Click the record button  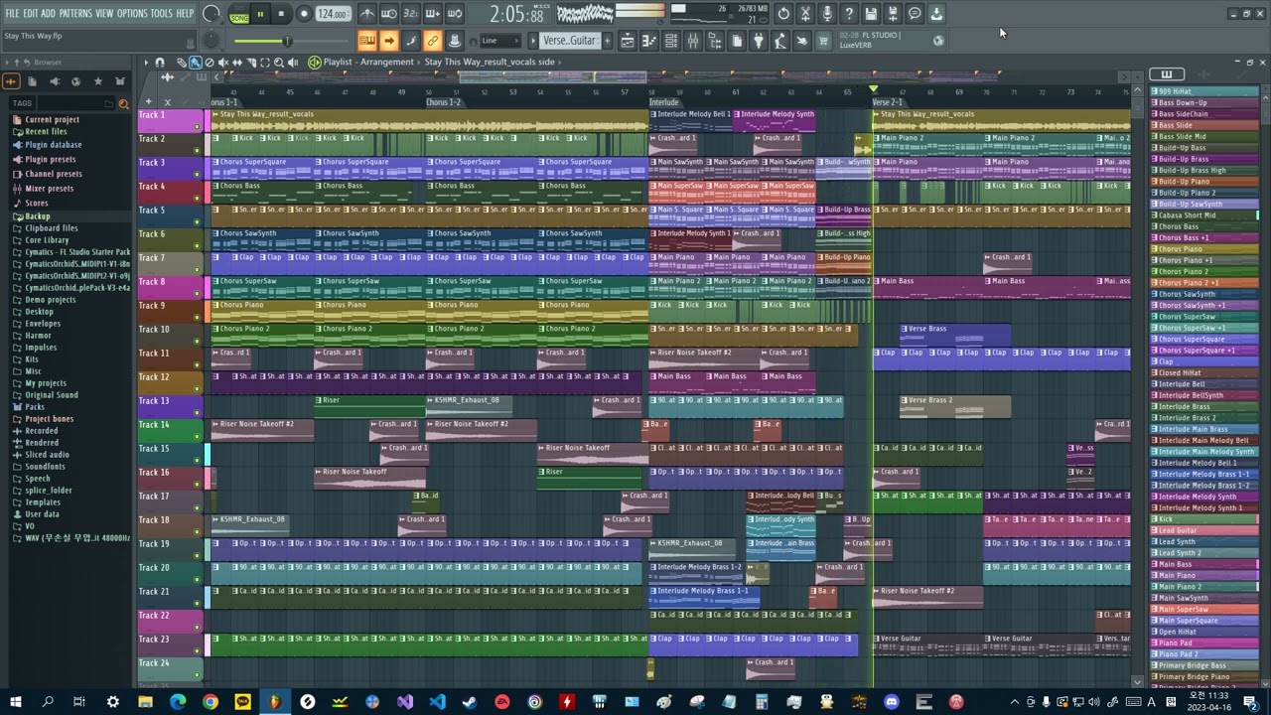[x=304, y=14]
